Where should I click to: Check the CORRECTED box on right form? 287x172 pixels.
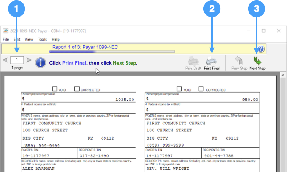click(201, 89)
